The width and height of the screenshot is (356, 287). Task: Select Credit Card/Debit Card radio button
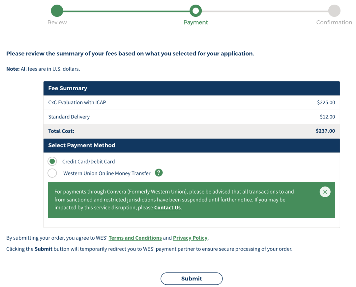[52, 161]
